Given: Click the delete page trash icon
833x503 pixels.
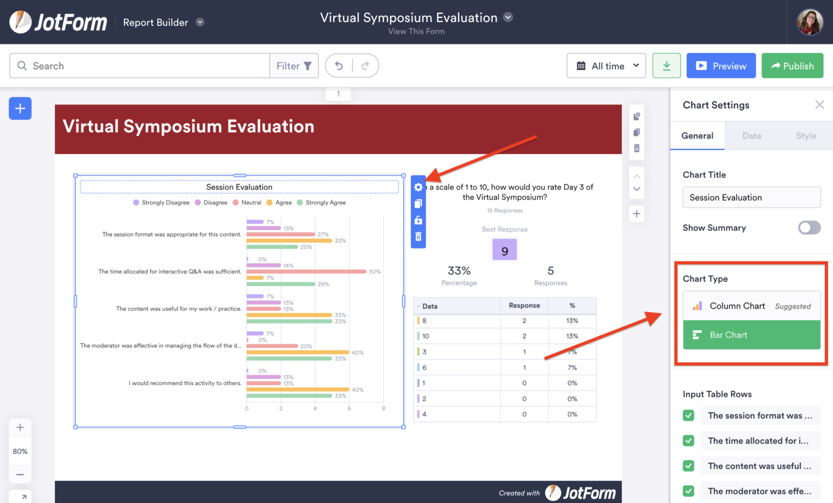Looking at the screenshot, I should pyautogui.click(x=636, y=148).
